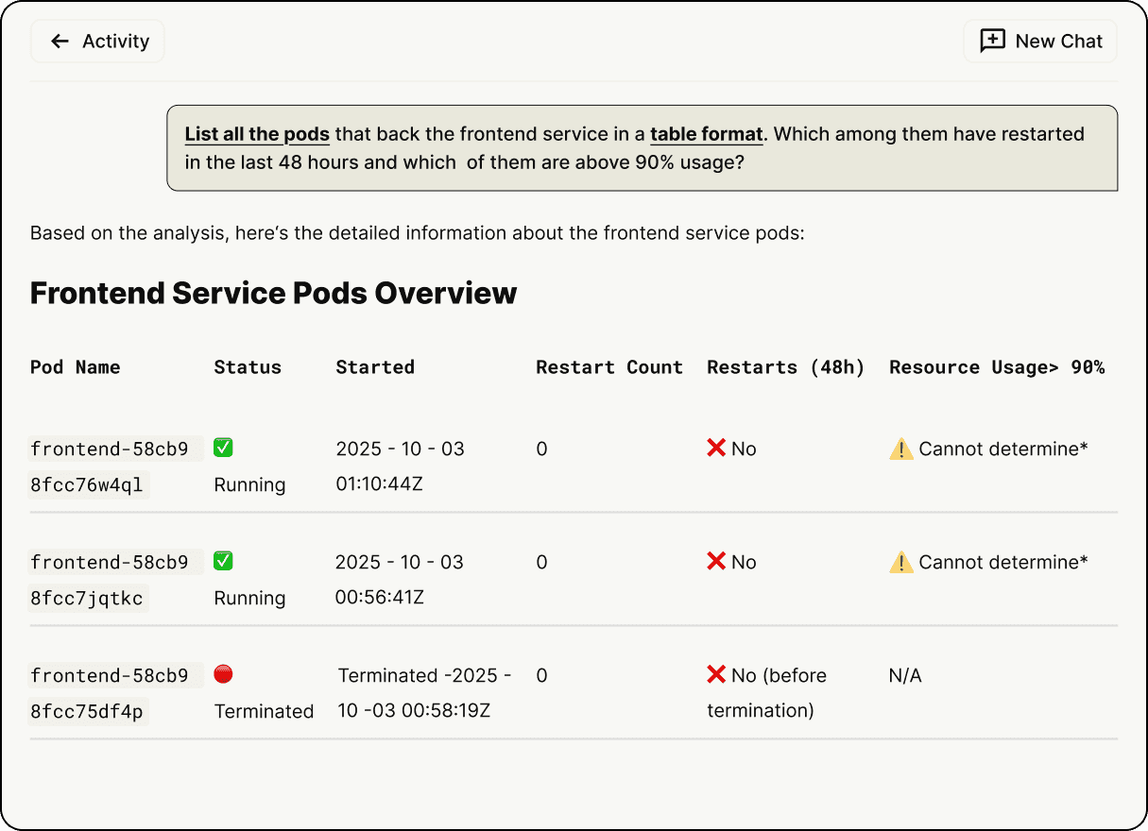Select the Restart Count column header

(x=608, y=367)
